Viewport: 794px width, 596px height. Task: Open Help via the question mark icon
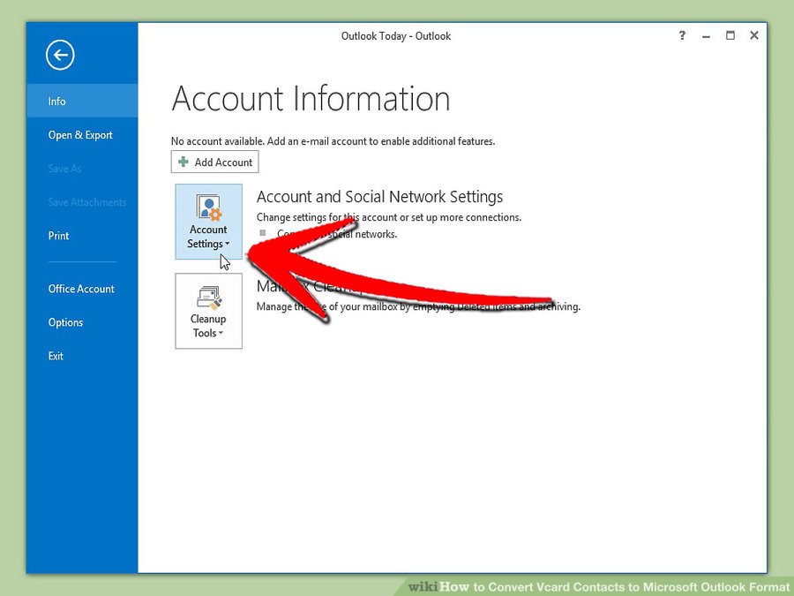682,36
